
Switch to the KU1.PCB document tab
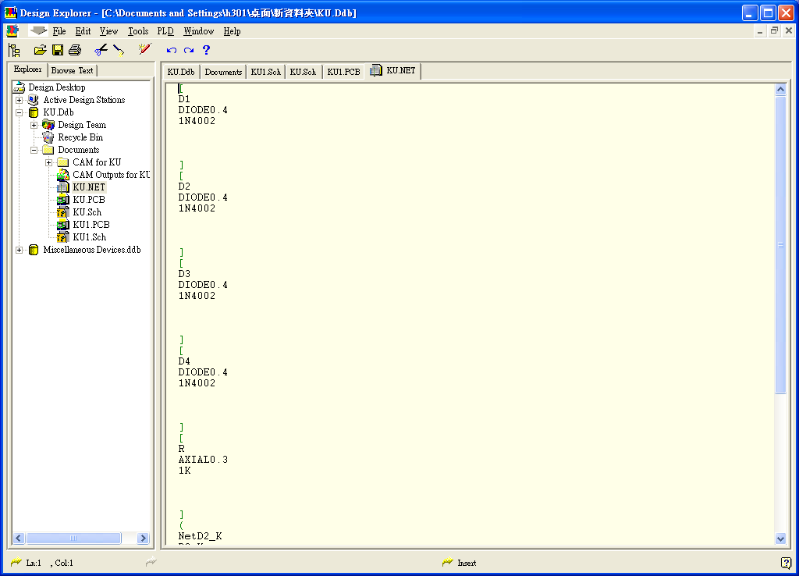click(343, 72)
